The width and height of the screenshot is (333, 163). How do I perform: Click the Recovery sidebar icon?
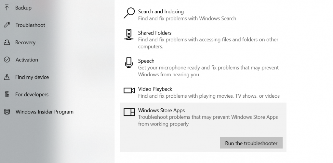[7, 42]
